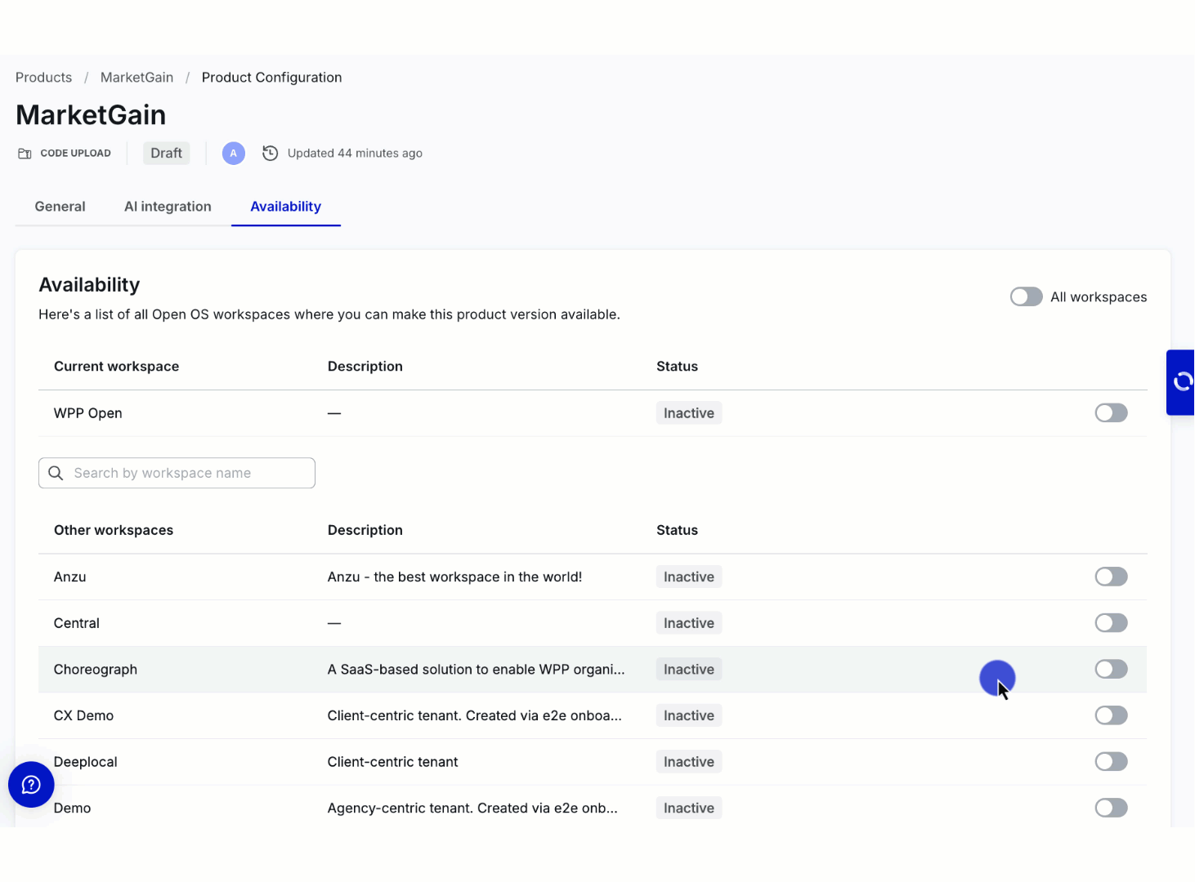Viewport: 1195px width, 882px height.
Task: Turn on the Anzu workspace toggle
Action: click(1111, 577)
